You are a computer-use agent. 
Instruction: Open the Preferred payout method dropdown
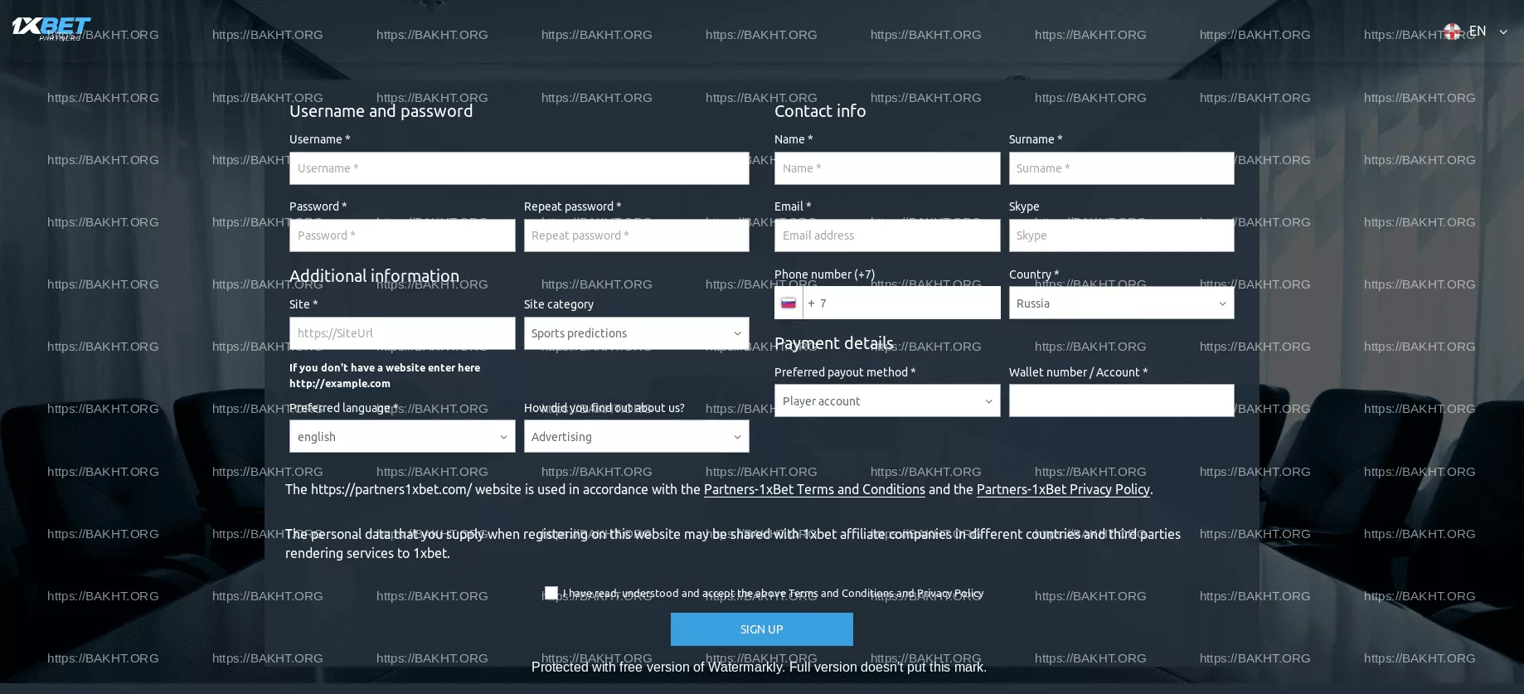coord(886,401)
